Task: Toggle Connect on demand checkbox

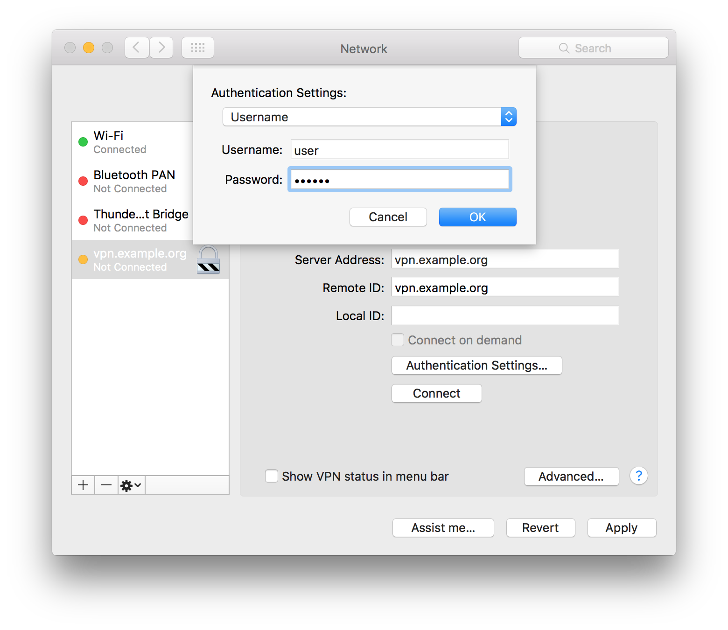Action: [x=398, y=340]
